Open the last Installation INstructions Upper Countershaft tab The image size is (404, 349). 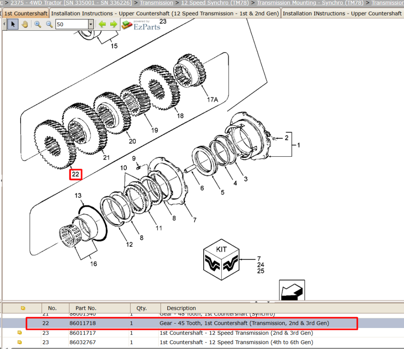pos(342,13)
